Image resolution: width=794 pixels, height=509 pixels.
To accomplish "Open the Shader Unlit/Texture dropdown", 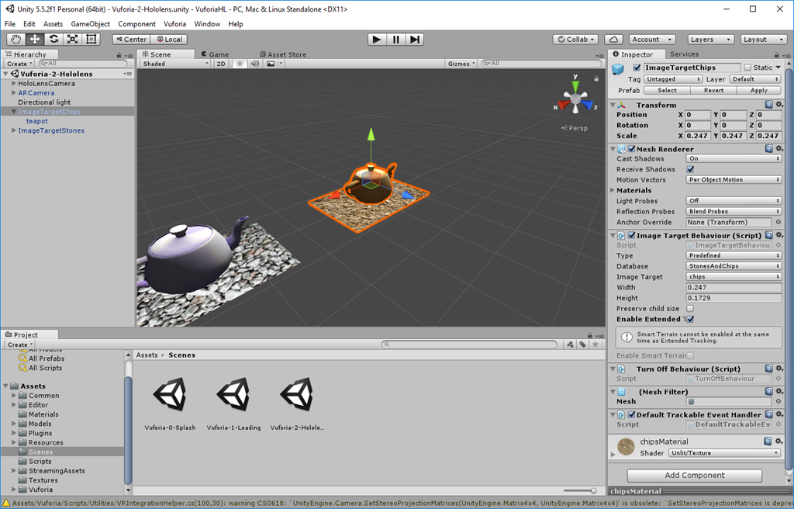I will 725,452.
